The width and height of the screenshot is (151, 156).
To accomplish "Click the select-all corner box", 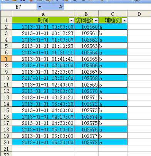I will point(6,14).
